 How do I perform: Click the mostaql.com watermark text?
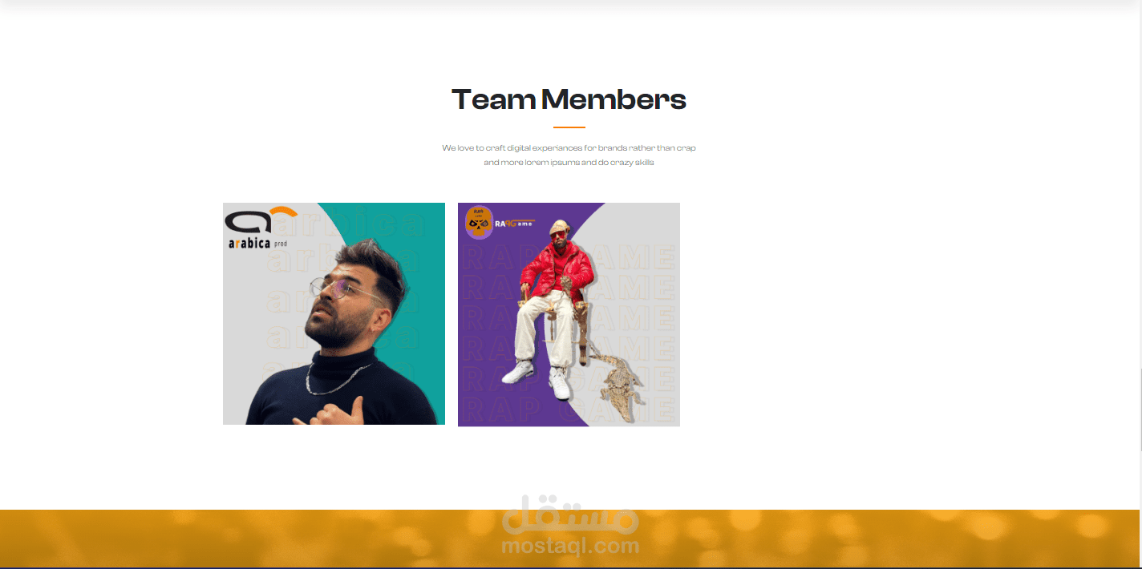click(570, 547)
